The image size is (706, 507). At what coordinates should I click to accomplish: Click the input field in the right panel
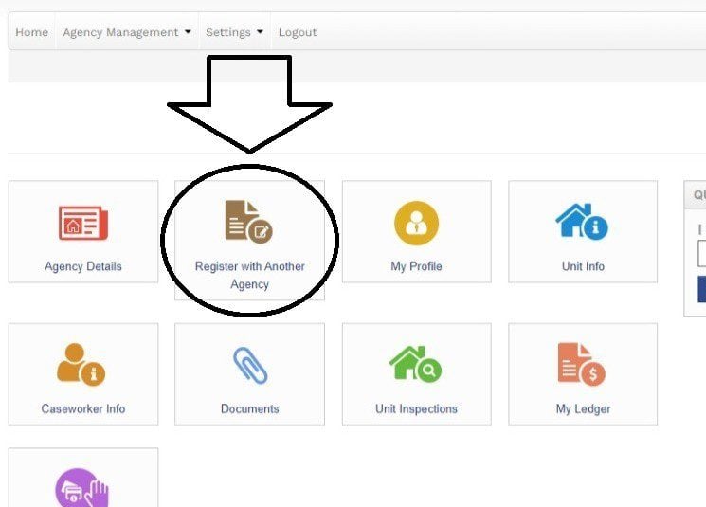coord(701,254)
